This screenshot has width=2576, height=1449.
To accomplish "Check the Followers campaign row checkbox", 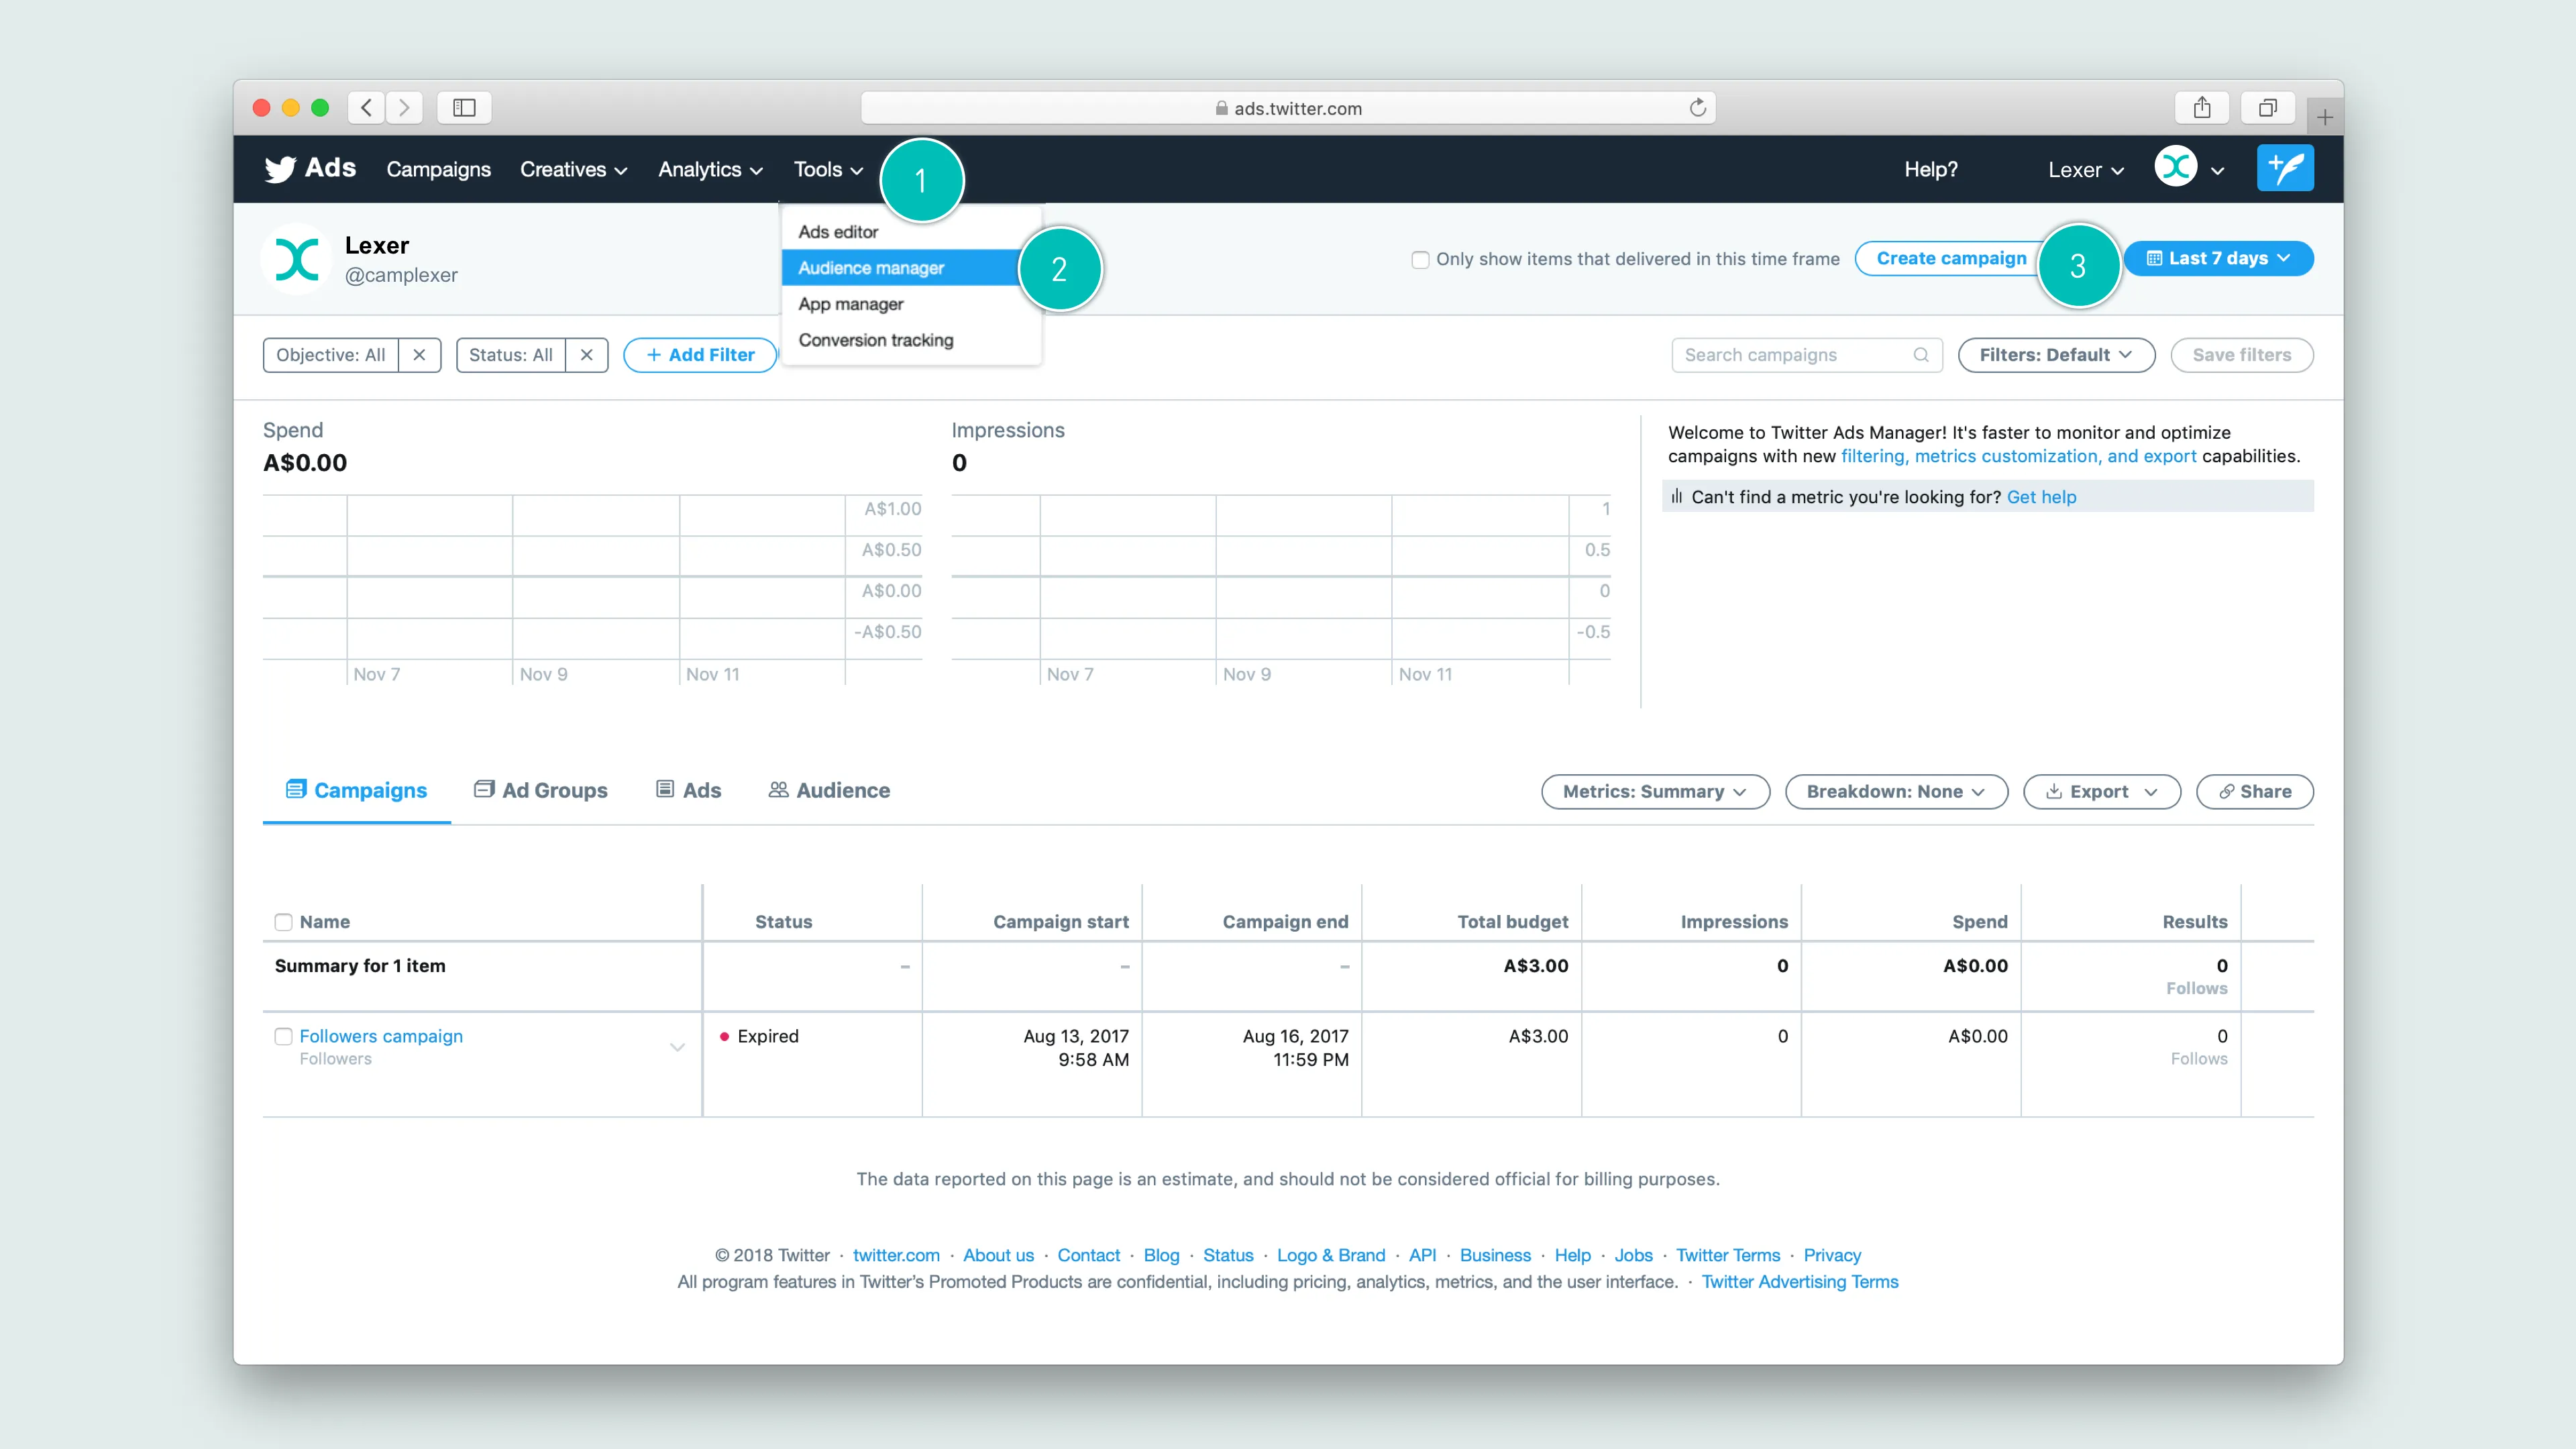I will 284,1036.
